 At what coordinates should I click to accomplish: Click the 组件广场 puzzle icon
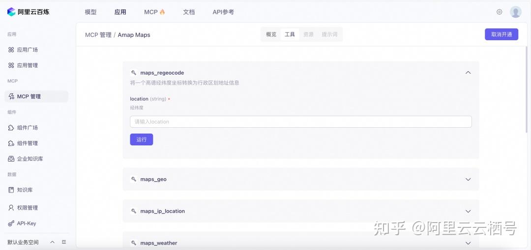pos(11,128)
